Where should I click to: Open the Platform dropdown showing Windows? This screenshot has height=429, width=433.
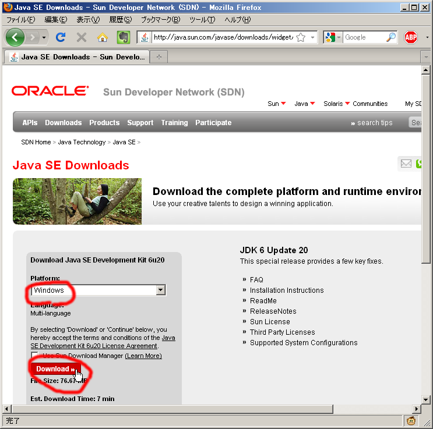(98, 290)
